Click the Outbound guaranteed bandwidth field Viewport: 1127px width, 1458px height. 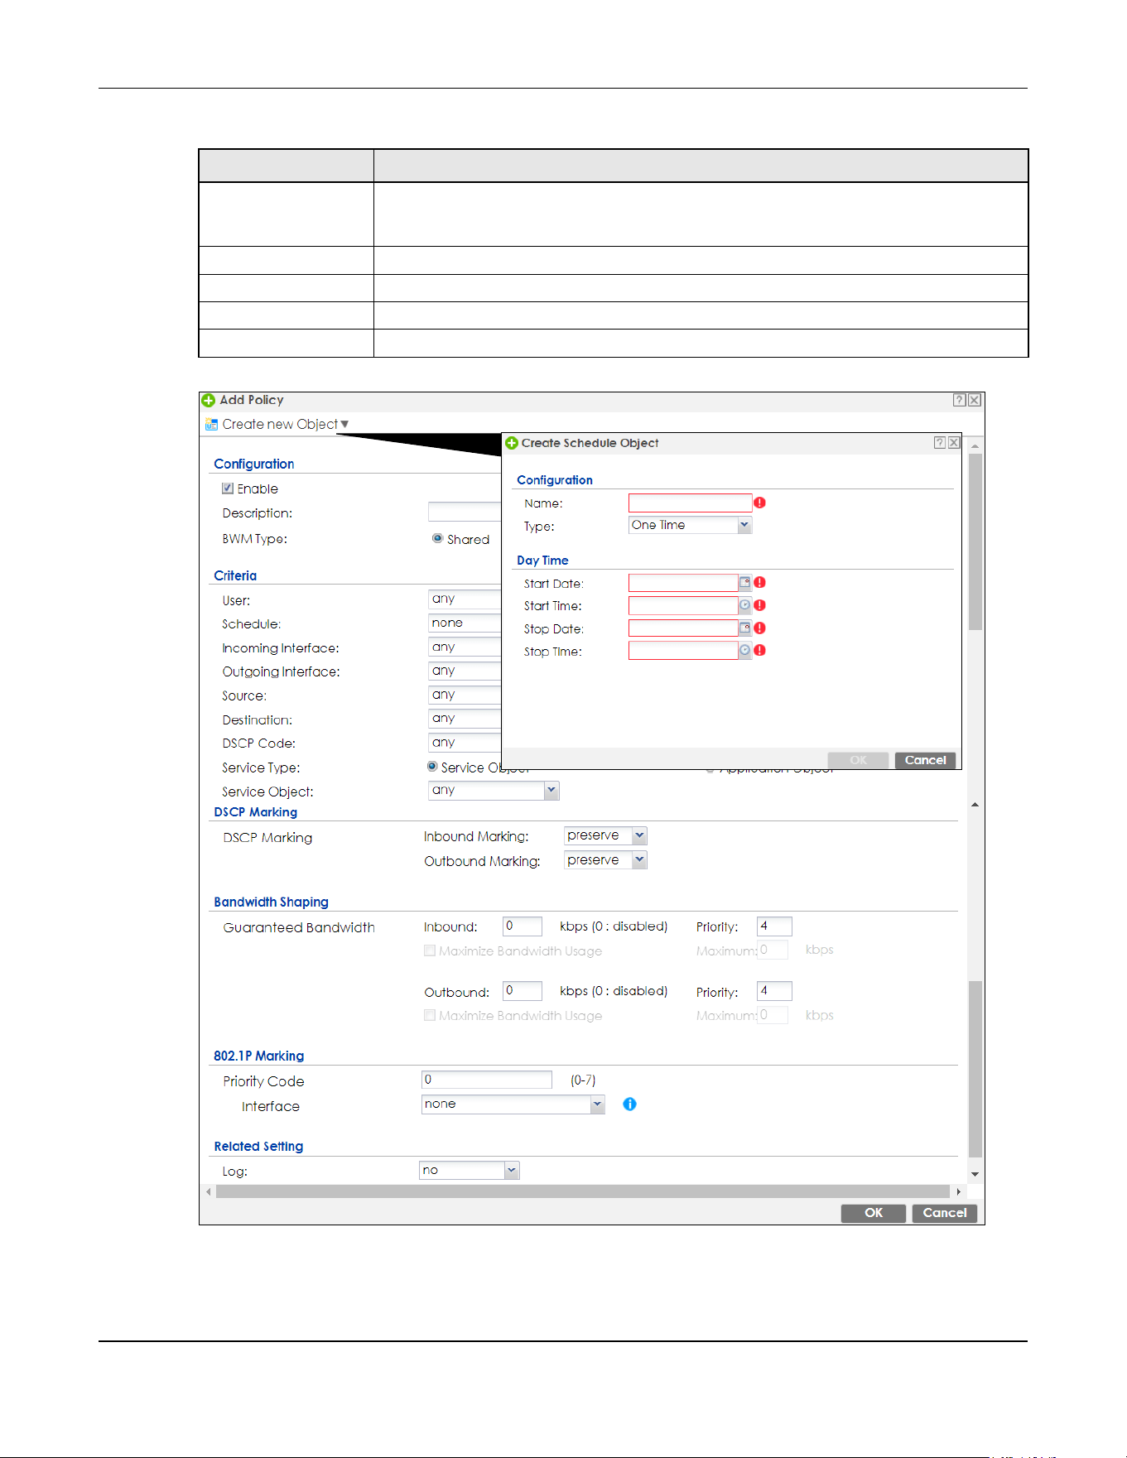point(523,991)
